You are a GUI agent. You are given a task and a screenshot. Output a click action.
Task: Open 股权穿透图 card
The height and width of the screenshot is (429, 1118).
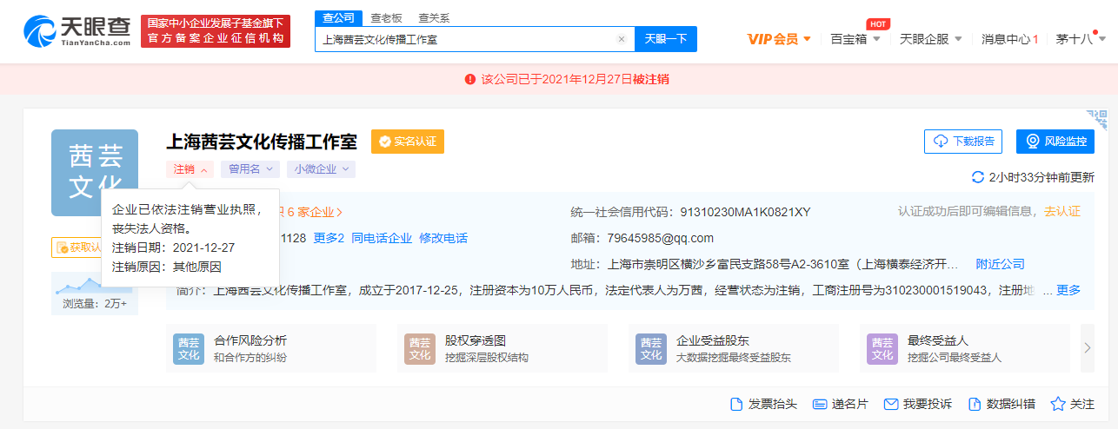coord(502,348)
